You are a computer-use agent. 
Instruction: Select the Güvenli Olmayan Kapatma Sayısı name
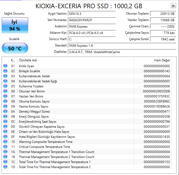(42, 127)
